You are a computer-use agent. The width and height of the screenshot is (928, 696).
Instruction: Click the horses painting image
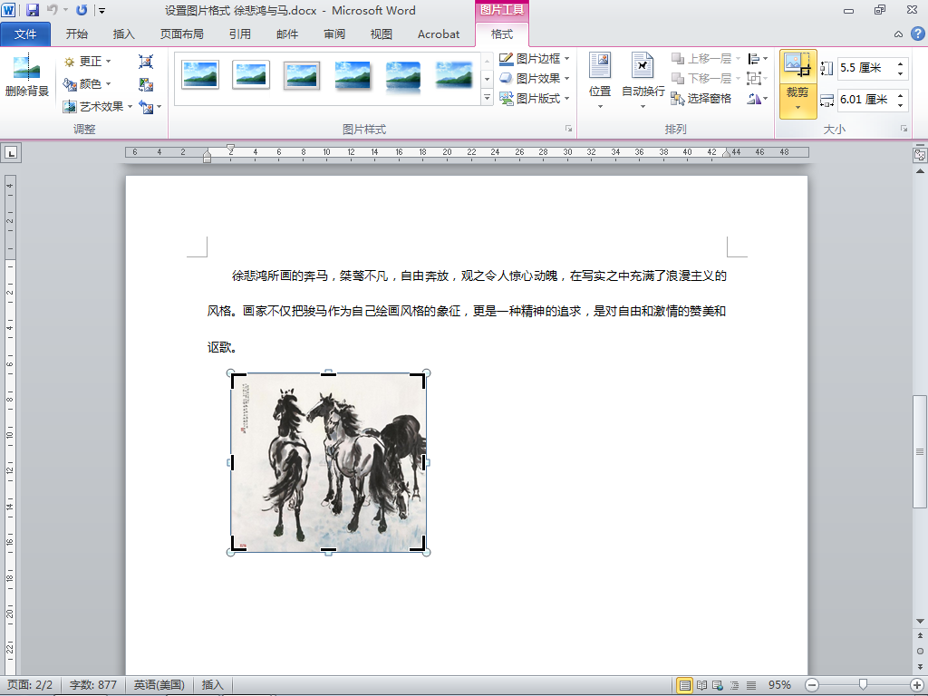(x=328, y=463)
